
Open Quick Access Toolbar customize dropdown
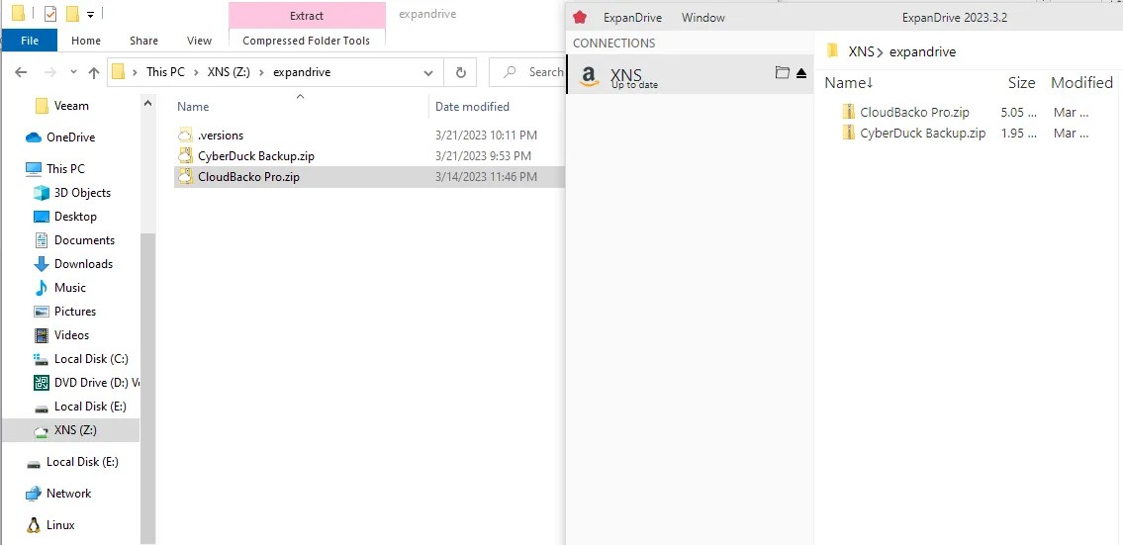(90, 14)
